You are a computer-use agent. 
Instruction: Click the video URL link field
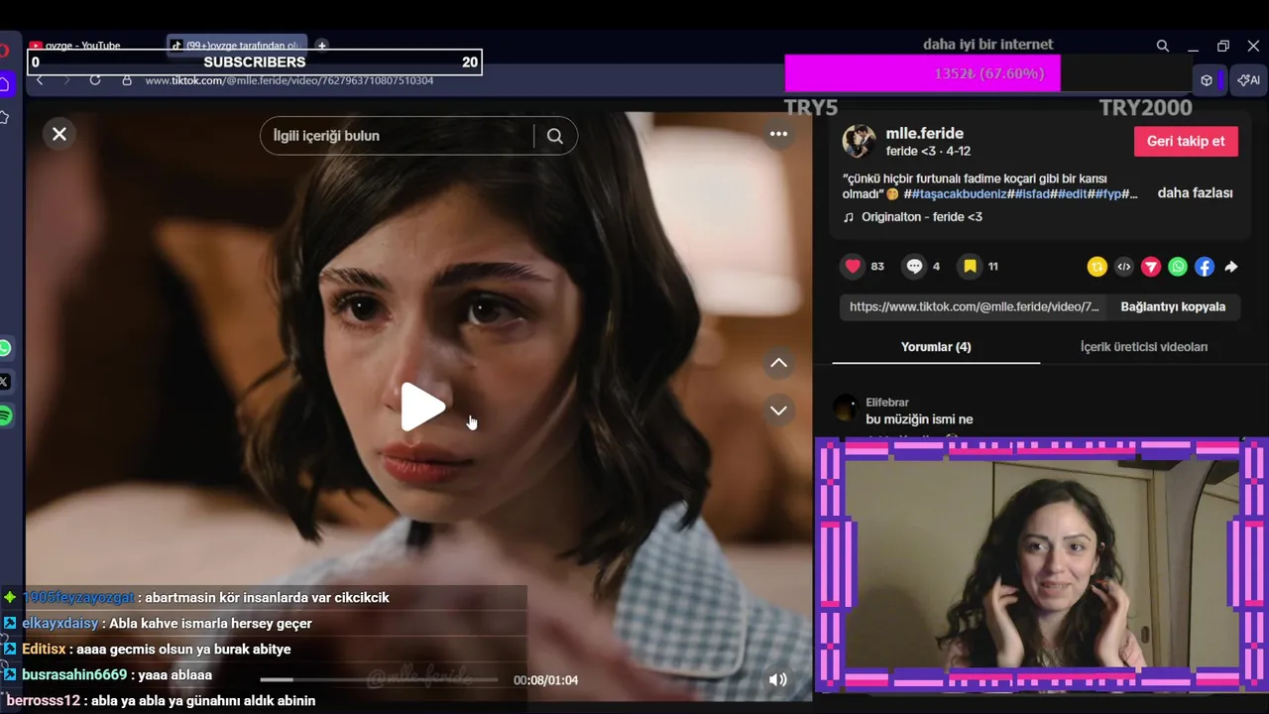point(975,306)
